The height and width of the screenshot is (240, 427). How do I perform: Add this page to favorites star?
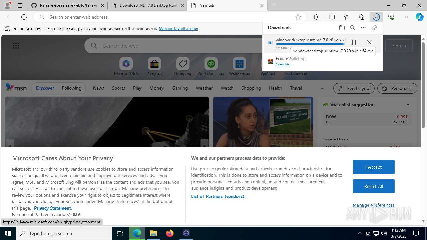click(298, 17)
